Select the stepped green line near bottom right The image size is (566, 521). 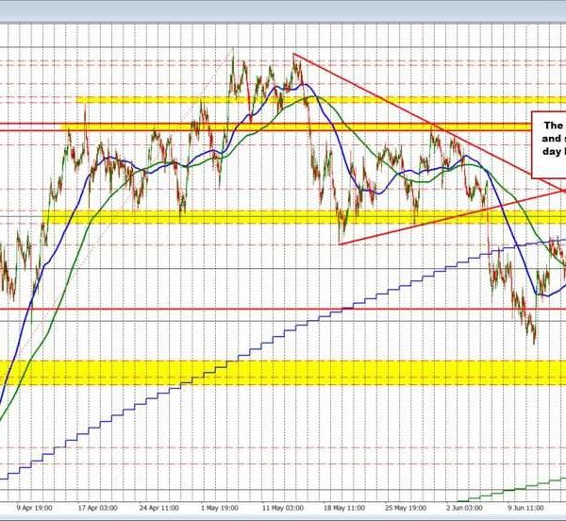512,489
